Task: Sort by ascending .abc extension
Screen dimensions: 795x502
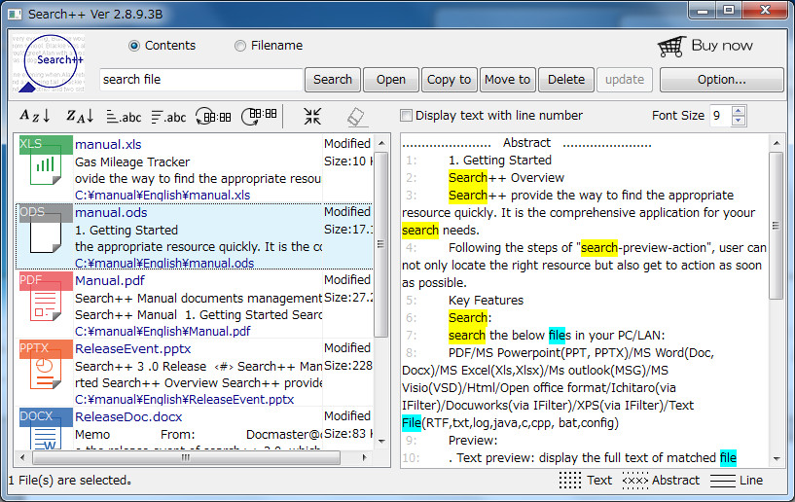Action: [124, 117]
